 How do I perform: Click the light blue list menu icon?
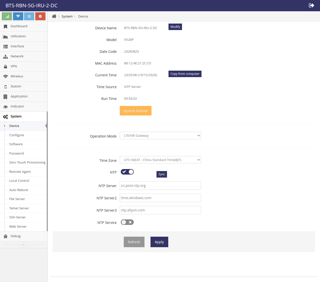(x=29, y=16)
